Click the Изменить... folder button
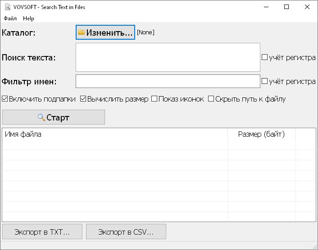 105,32
